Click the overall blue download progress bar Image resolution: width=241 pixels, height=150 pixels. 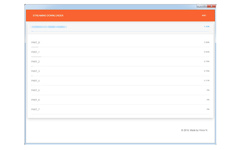120,31
